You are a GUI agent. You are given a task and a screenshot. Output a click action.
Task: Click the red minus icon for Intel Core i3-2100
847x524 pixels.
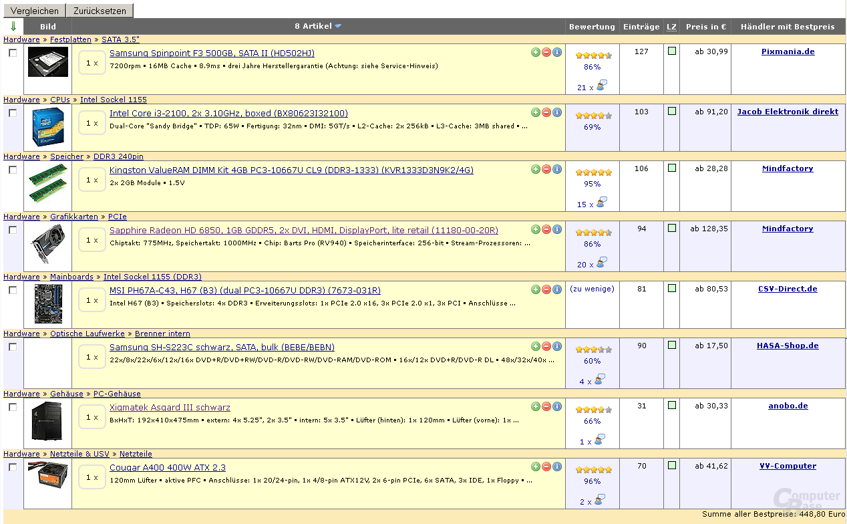(546, 112)
